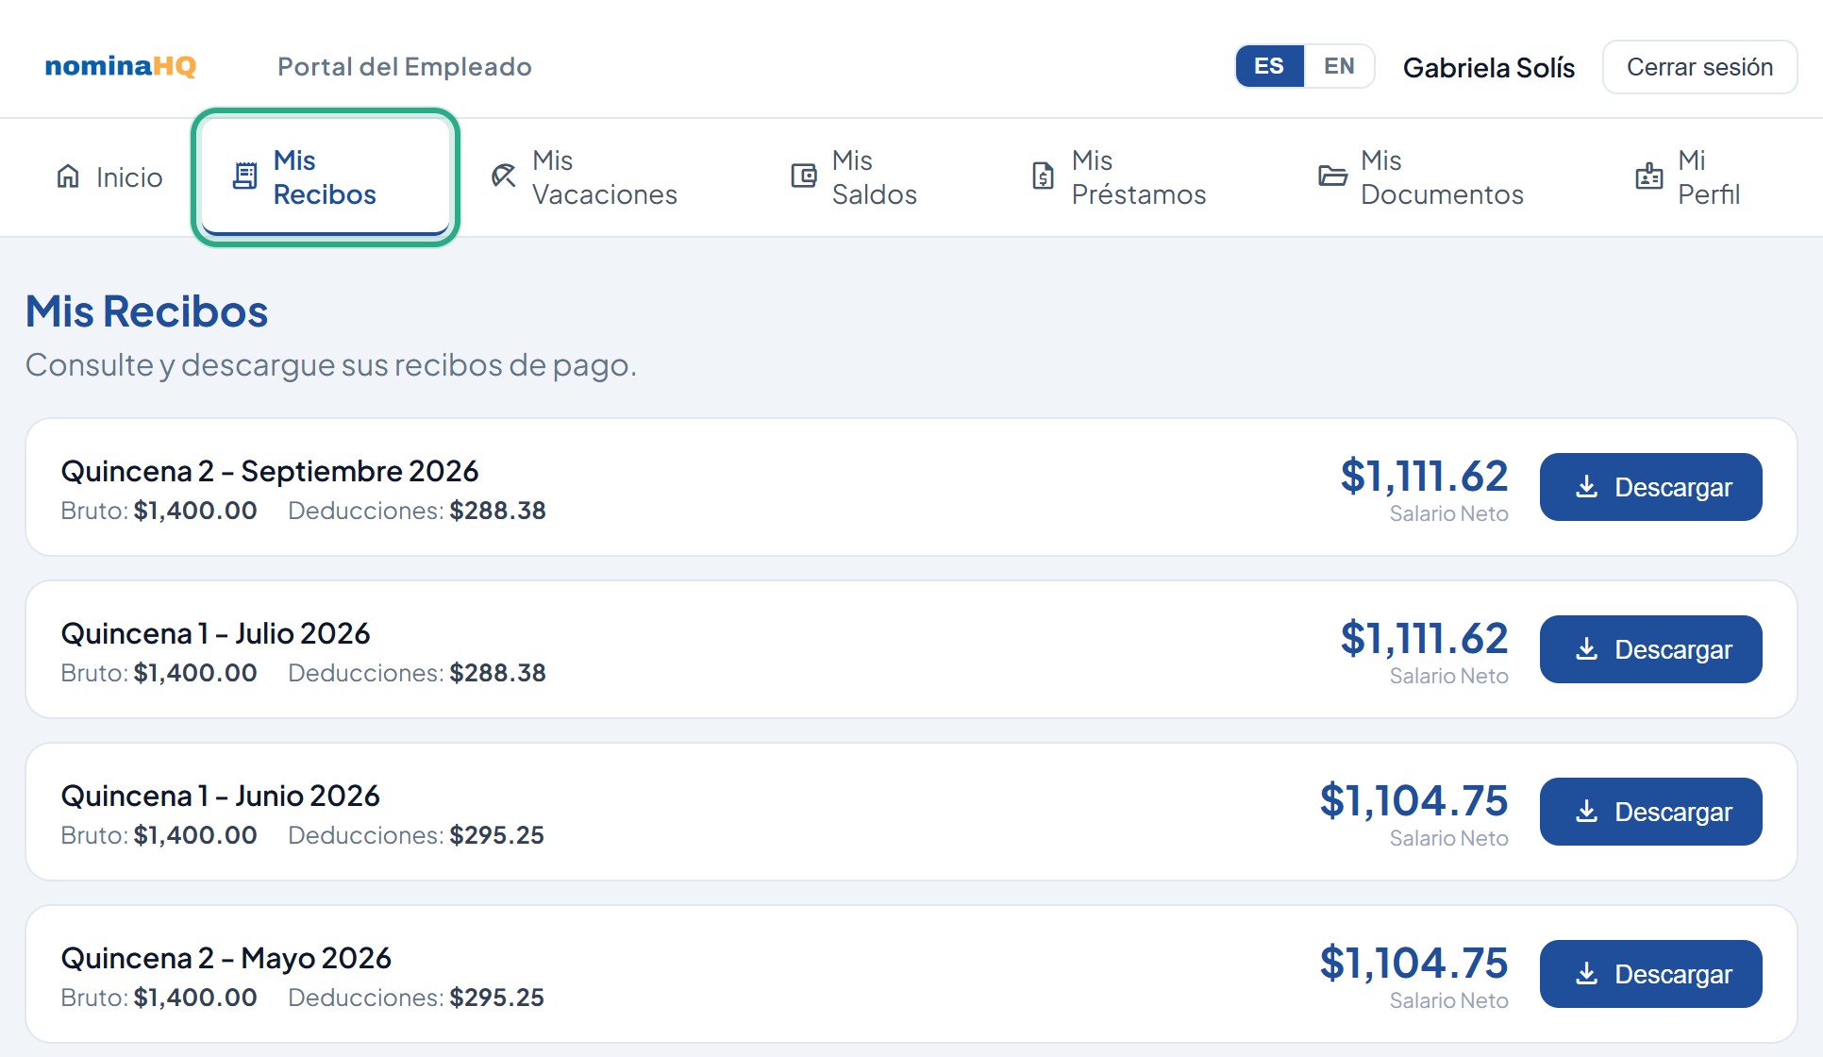Click the wallet icon for Mis Saldos
1823x1057 pixels.
(804, 176)
